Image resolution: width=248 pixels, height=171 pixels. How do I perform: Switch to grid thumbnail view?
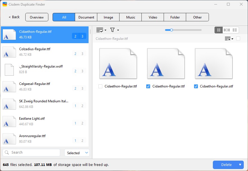point(218,30)
